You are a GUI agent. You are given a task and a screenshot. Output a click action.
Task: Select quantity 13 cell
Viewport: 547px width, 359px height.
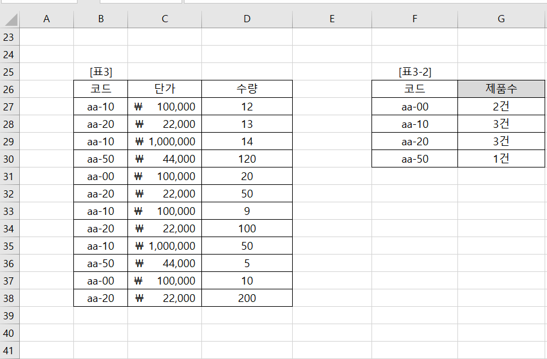[247, 124]
